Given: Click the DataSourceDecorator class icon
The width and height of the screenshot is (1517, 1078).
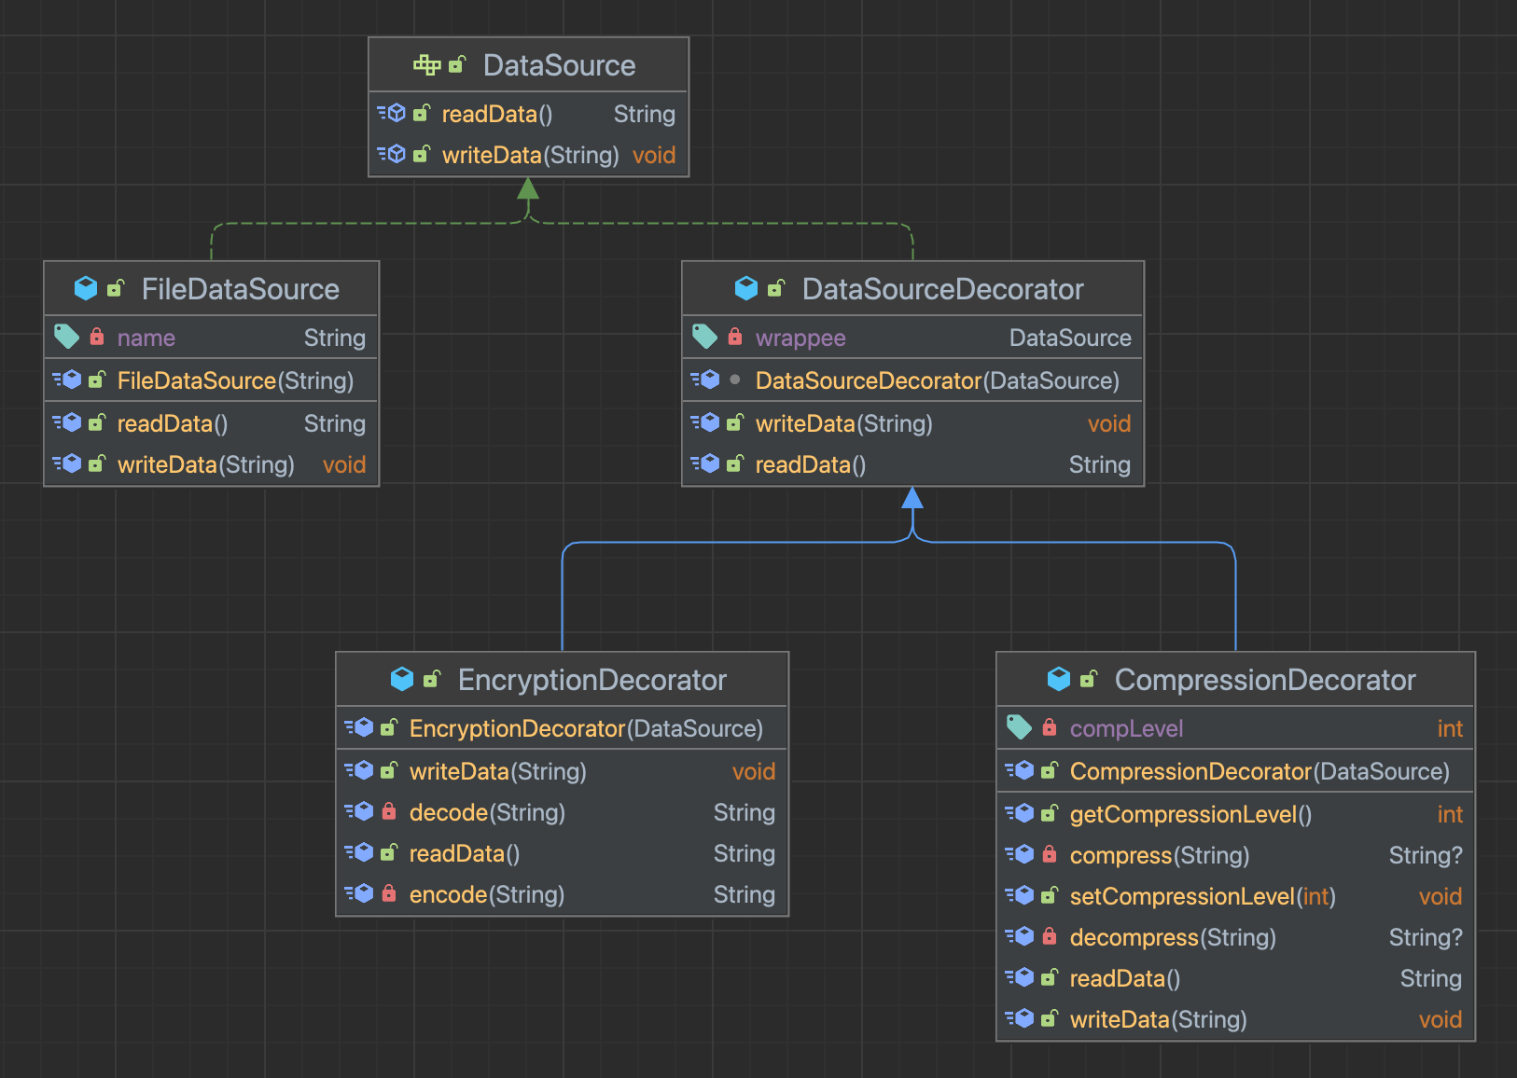Looking at the screenshot, I should coord(746,288).
